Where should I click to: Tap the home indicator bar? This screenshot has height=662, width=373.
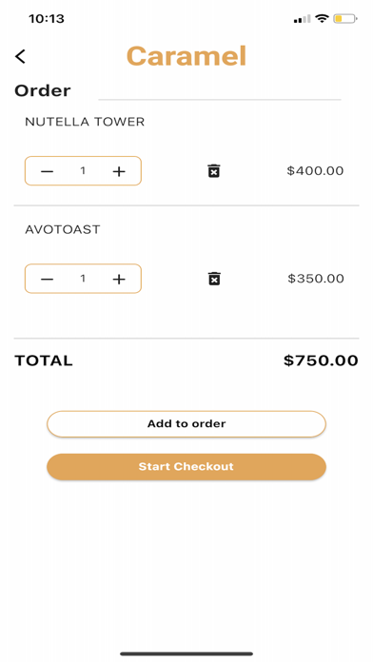pyautogui.click(x=186, y=653)
